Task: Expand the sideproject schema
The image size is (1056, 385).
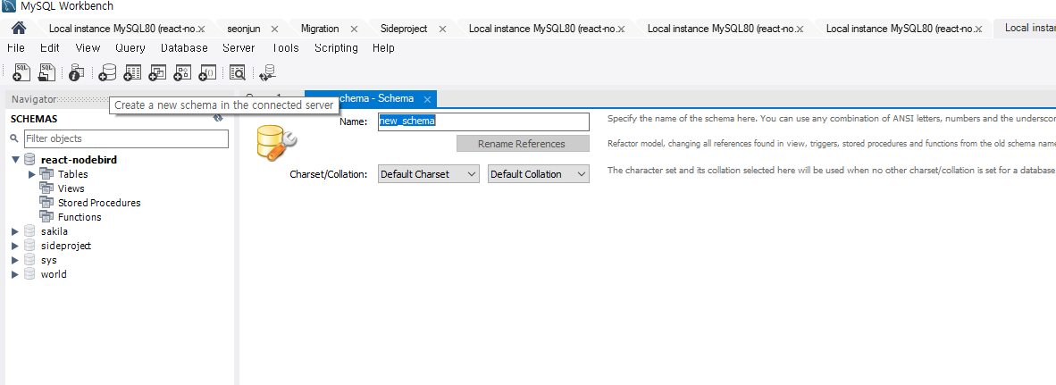Action: point(15,246)
